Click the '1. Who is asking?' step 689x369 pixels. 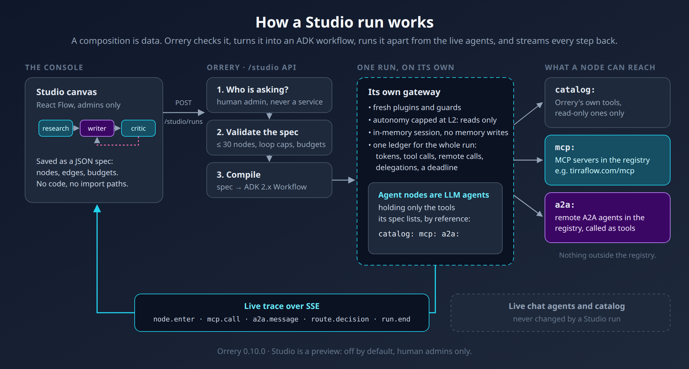point(269,95)
